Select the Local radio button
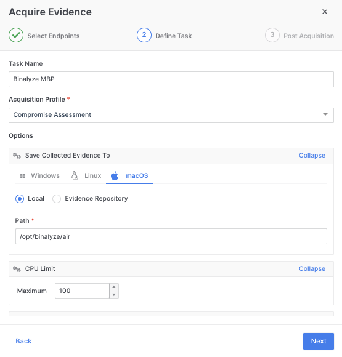Screen dimensions: 342x357 click(20, 199)
